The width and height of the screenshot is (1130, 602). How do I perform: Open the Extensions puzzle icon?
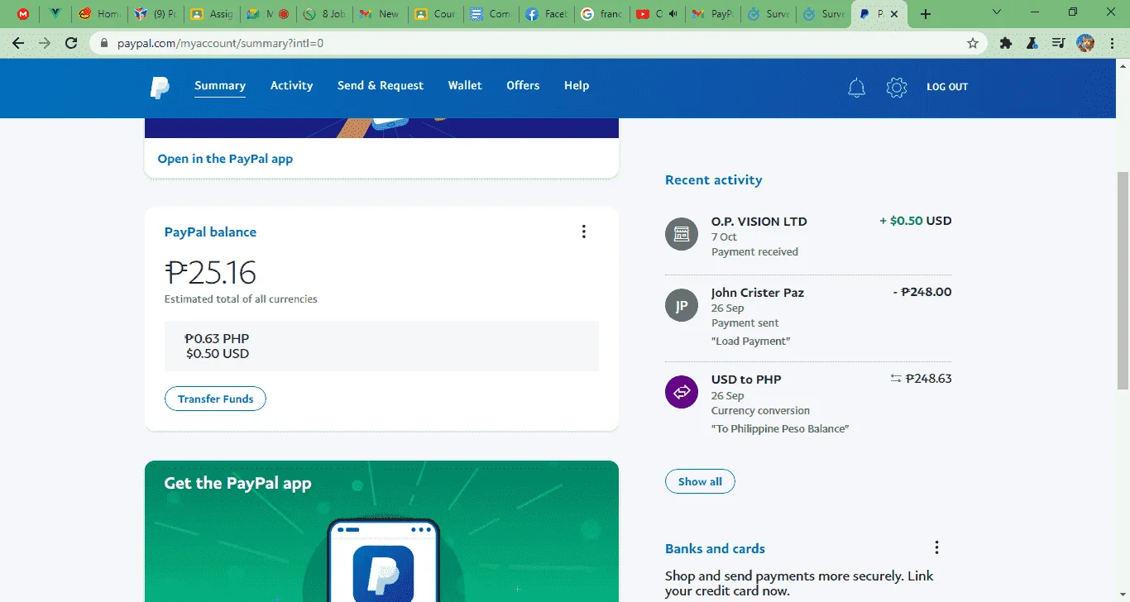tap(1006, 43)
